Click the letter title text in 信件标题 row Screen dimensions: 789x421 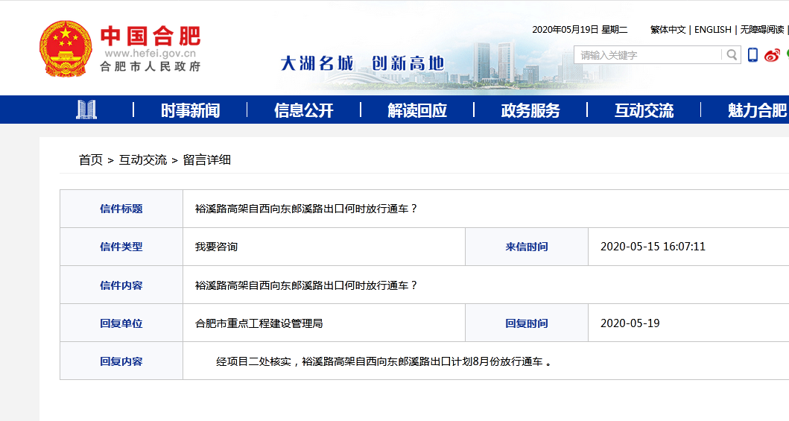(x=306, y=209)
